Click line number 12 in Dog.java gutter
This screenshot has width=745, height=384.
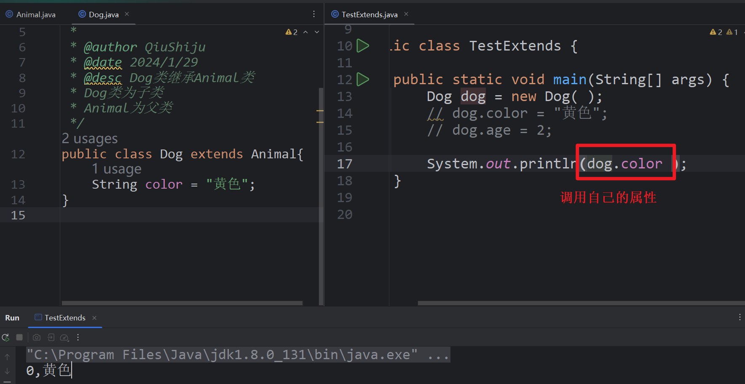click(18, 154)
